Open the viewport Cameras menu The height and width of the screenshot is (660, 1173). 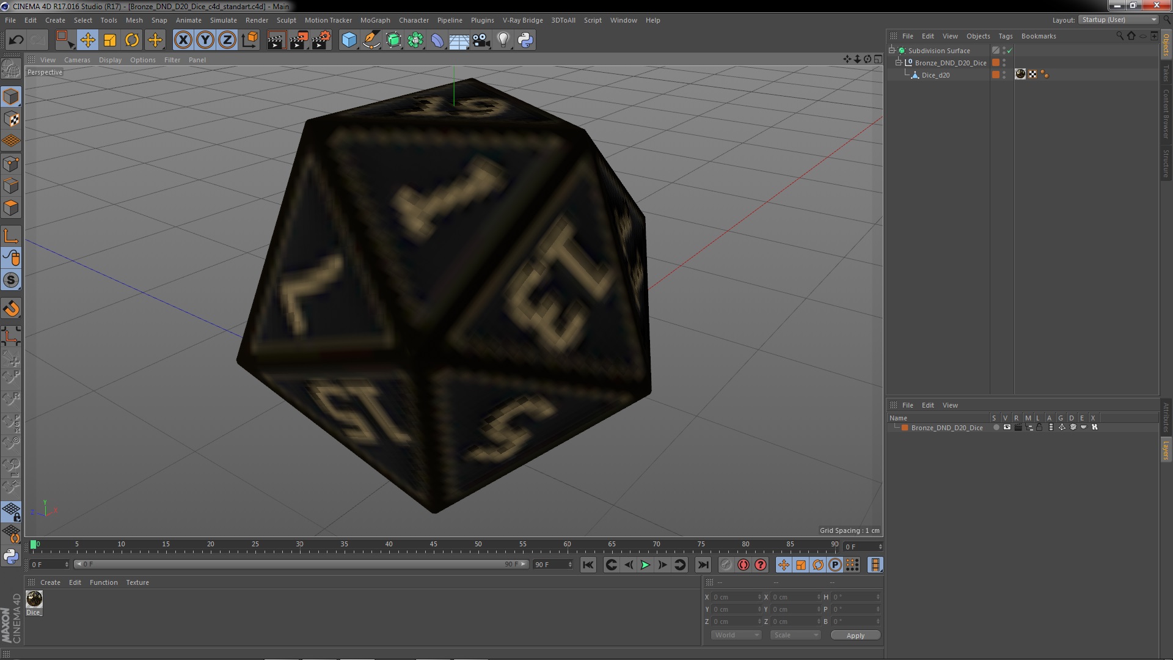tap(77, 60)
